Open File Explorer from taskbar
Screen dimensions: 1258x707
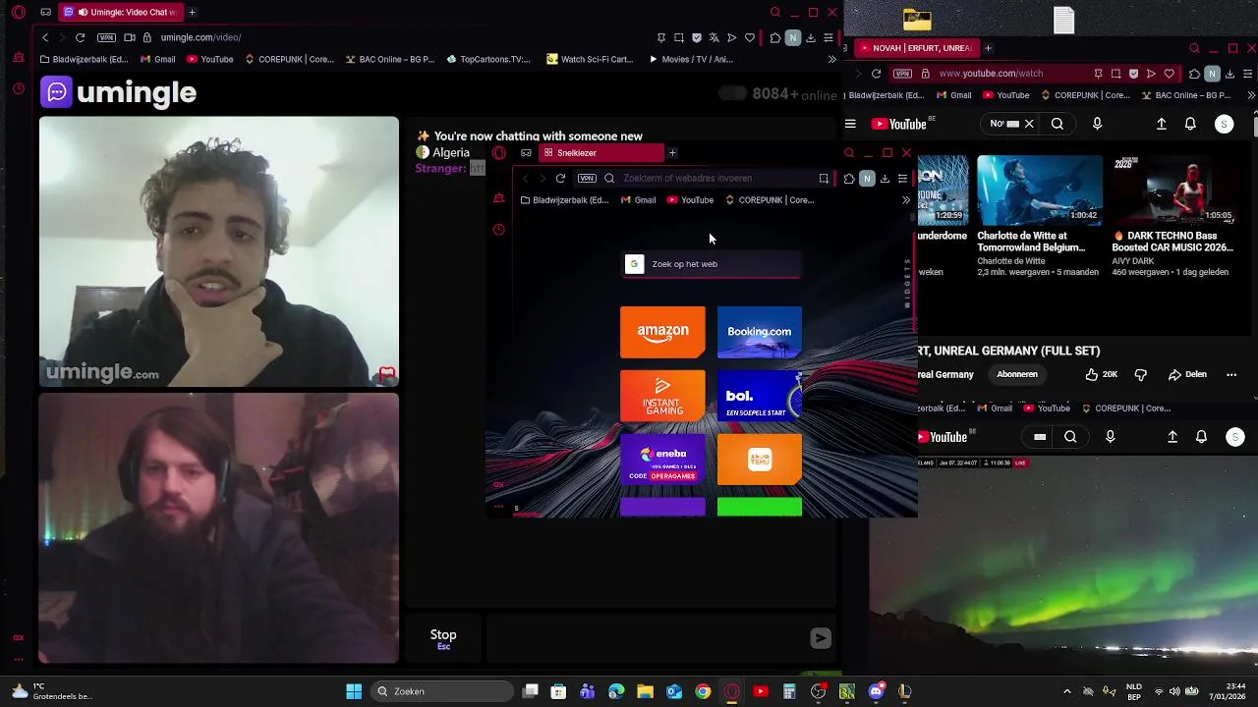645,691
